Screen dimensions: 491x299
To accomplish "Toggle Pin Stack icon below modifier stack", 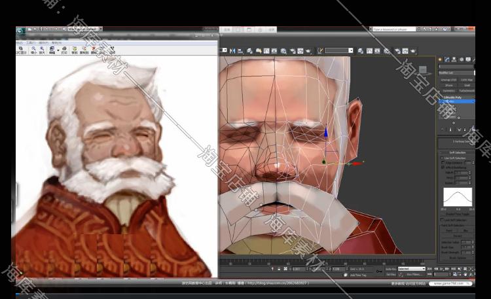I will 443,130.
